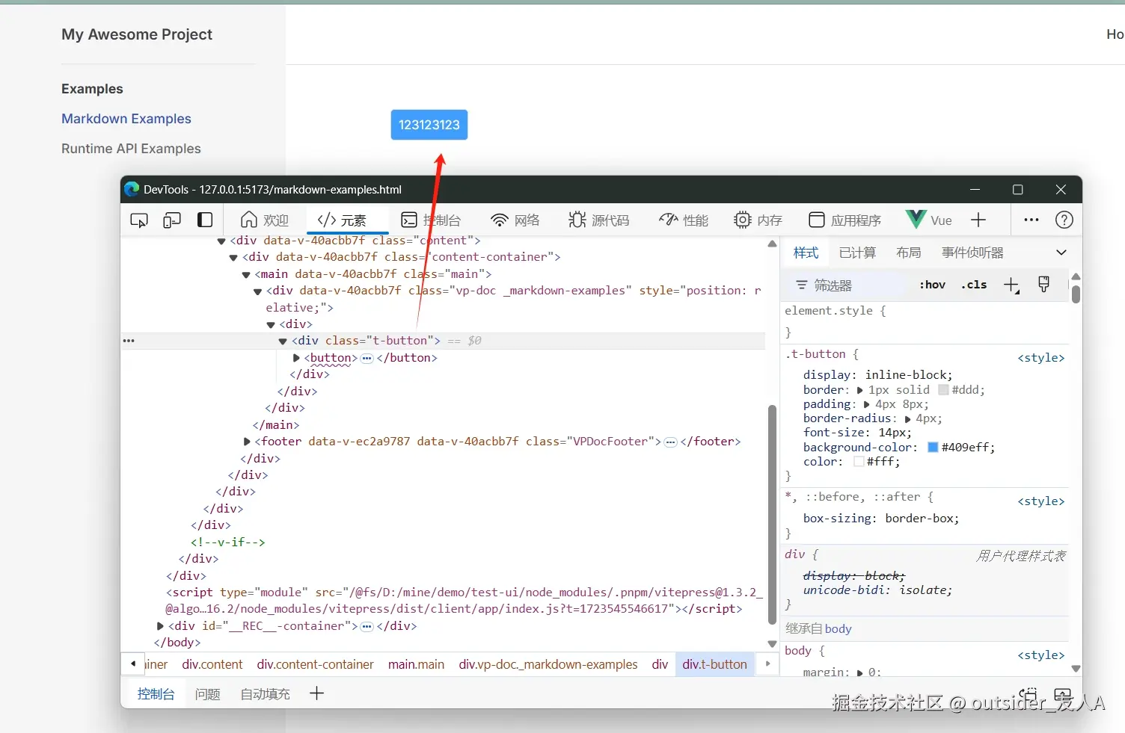The width and height of the screenshot is (1125, 733).
Task: Open the Vue devtools tab
Action: click(x=929, y=220)
